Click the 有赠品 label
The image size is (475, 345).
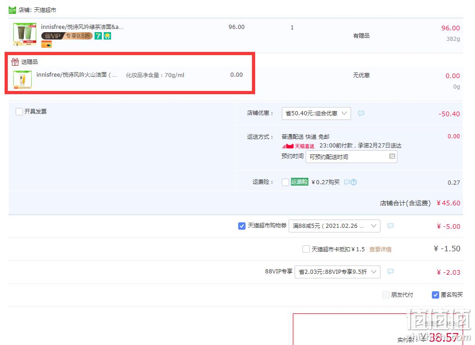click(x=361, y=36)
